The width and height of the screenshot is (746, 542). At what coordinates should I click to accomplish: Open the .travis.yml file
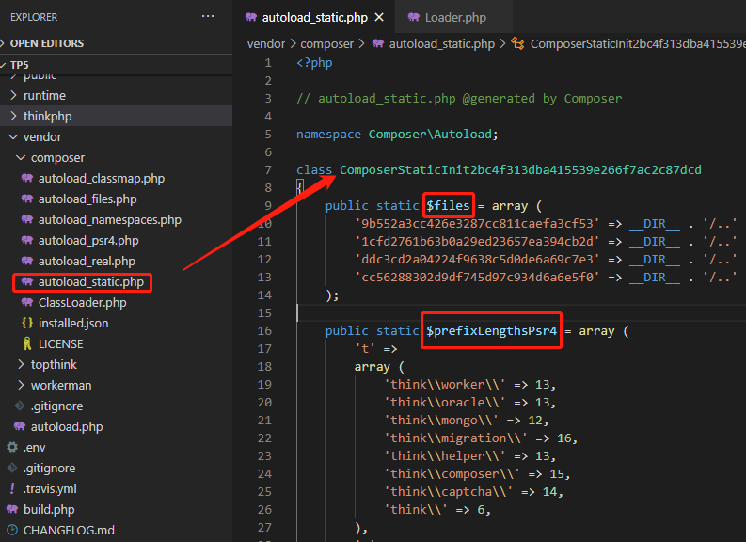point(50,488)
